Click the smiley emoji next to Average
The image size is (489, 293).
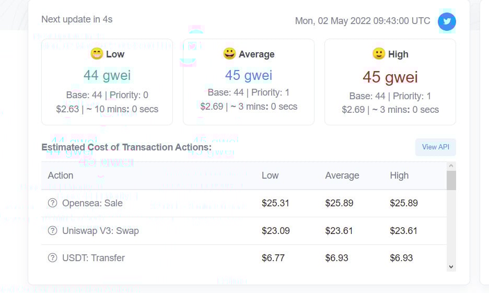click(229, 54)
